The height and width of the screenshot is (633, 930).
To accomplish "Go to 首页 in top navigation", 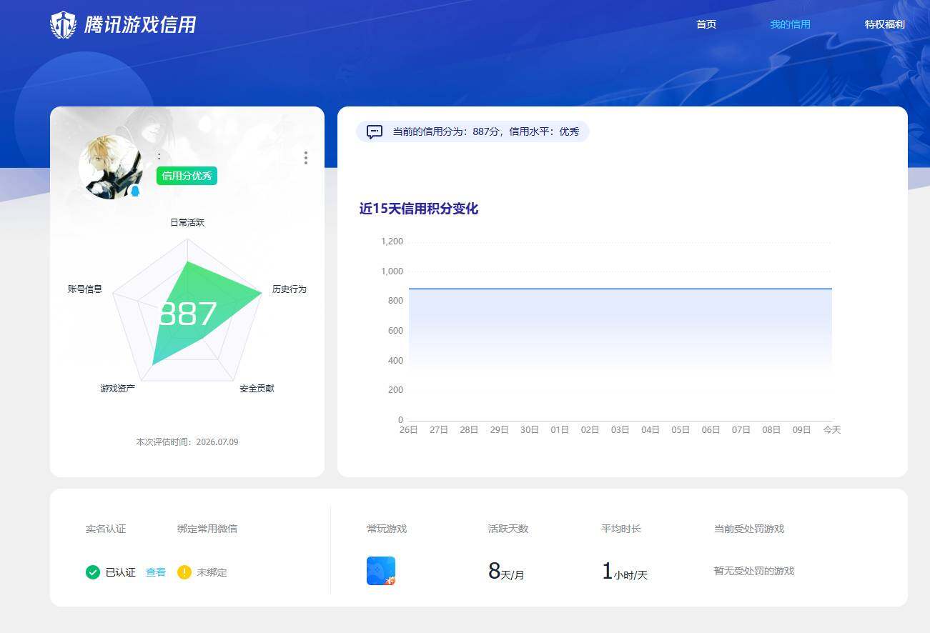I will (x=706, y=24).
